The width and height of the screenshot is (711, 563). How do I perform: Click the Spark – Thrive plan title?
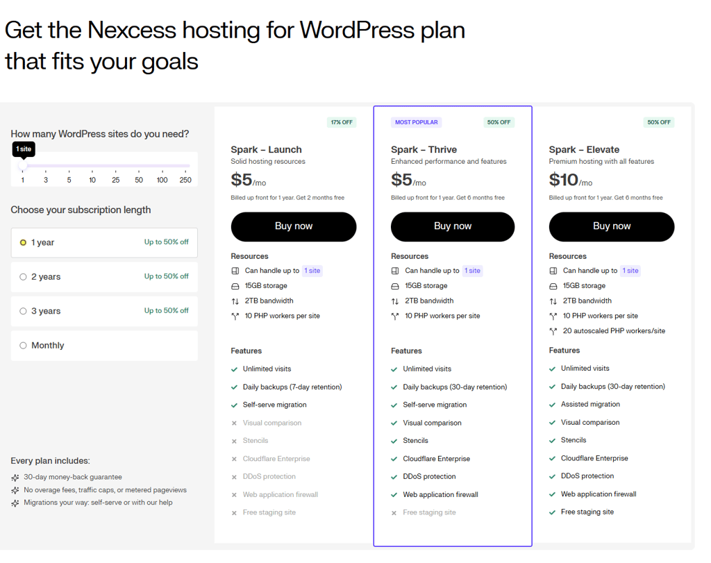click(x=424, y=149)
